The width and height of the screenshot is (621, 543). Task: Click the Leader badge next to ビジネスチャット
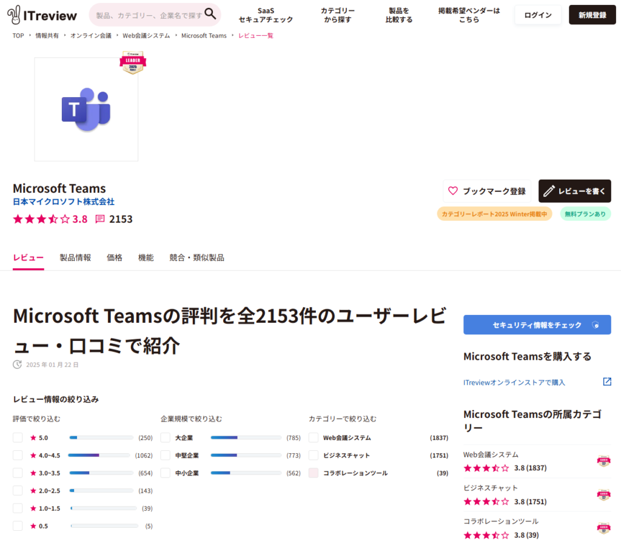click(x=603, y=494)
